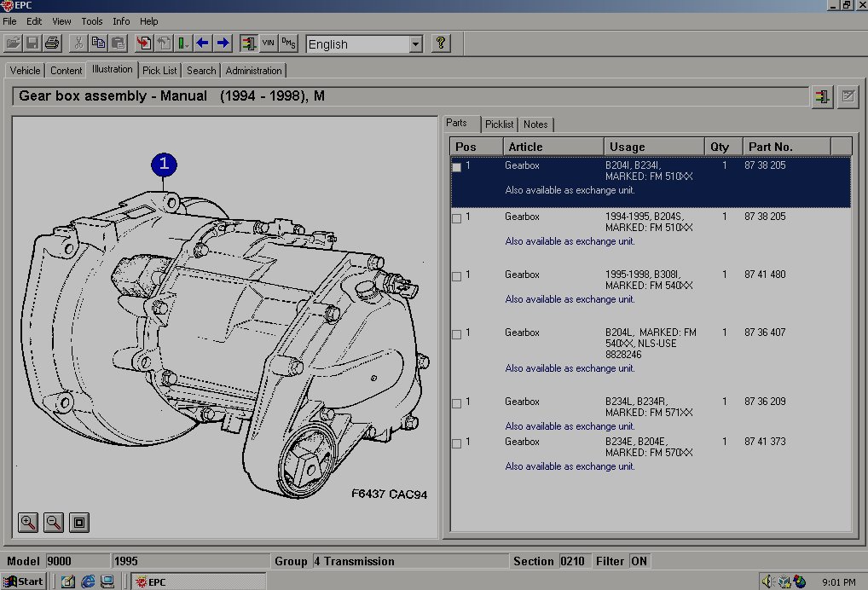Tick the checkbox for part 87 36 407
Image resolution: width=868 pixels, height=590 pixels.
(x=457, y=334)
